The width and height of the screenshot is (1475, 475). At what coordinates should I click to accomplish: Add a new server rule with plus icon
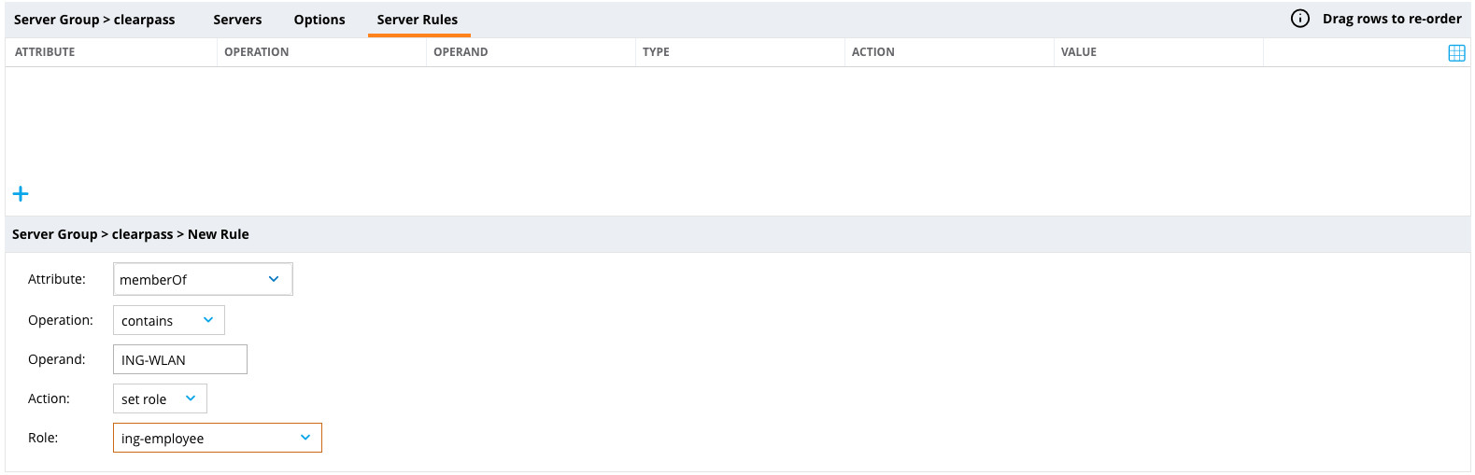coord(21,194)
